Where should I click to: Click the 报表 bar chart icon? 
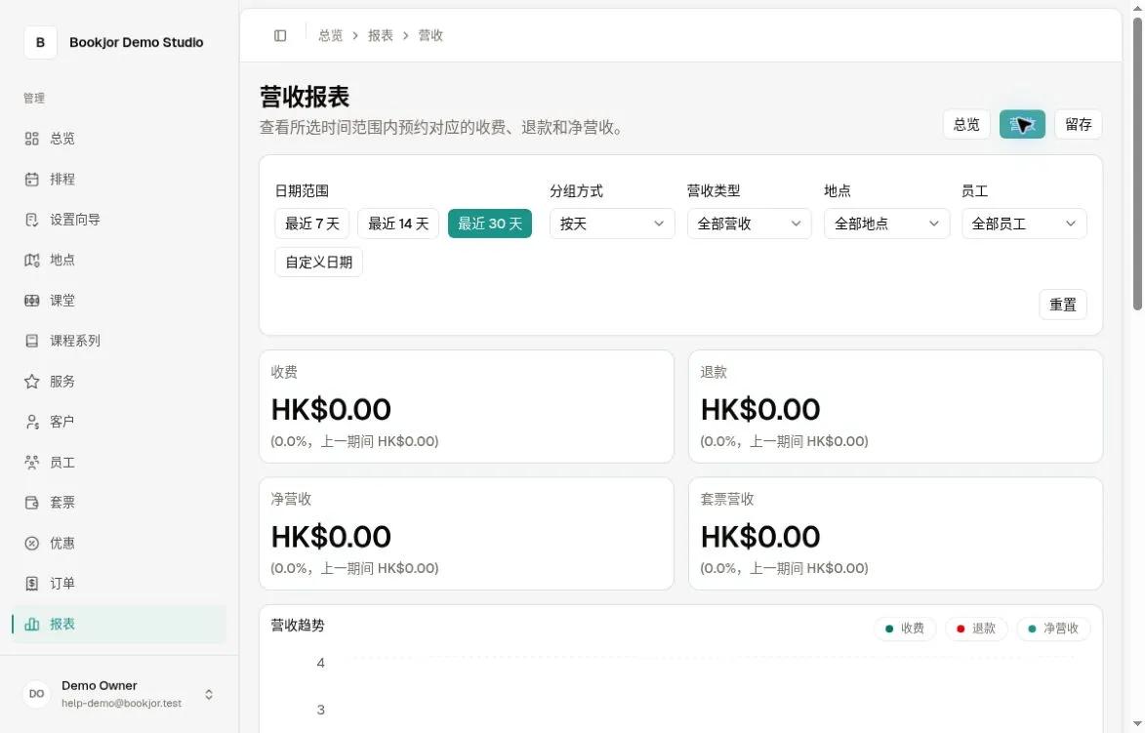coord(31,625)
